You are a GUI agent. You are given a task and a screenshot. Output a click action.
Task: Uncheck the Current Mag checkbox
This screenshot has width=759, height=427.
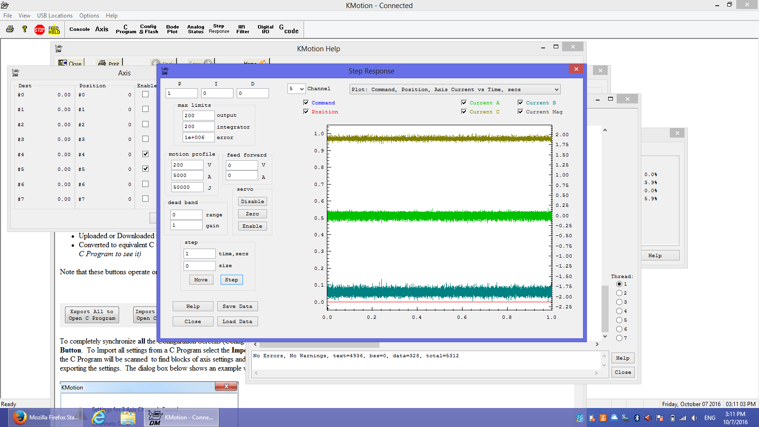(x=520, y=111)
